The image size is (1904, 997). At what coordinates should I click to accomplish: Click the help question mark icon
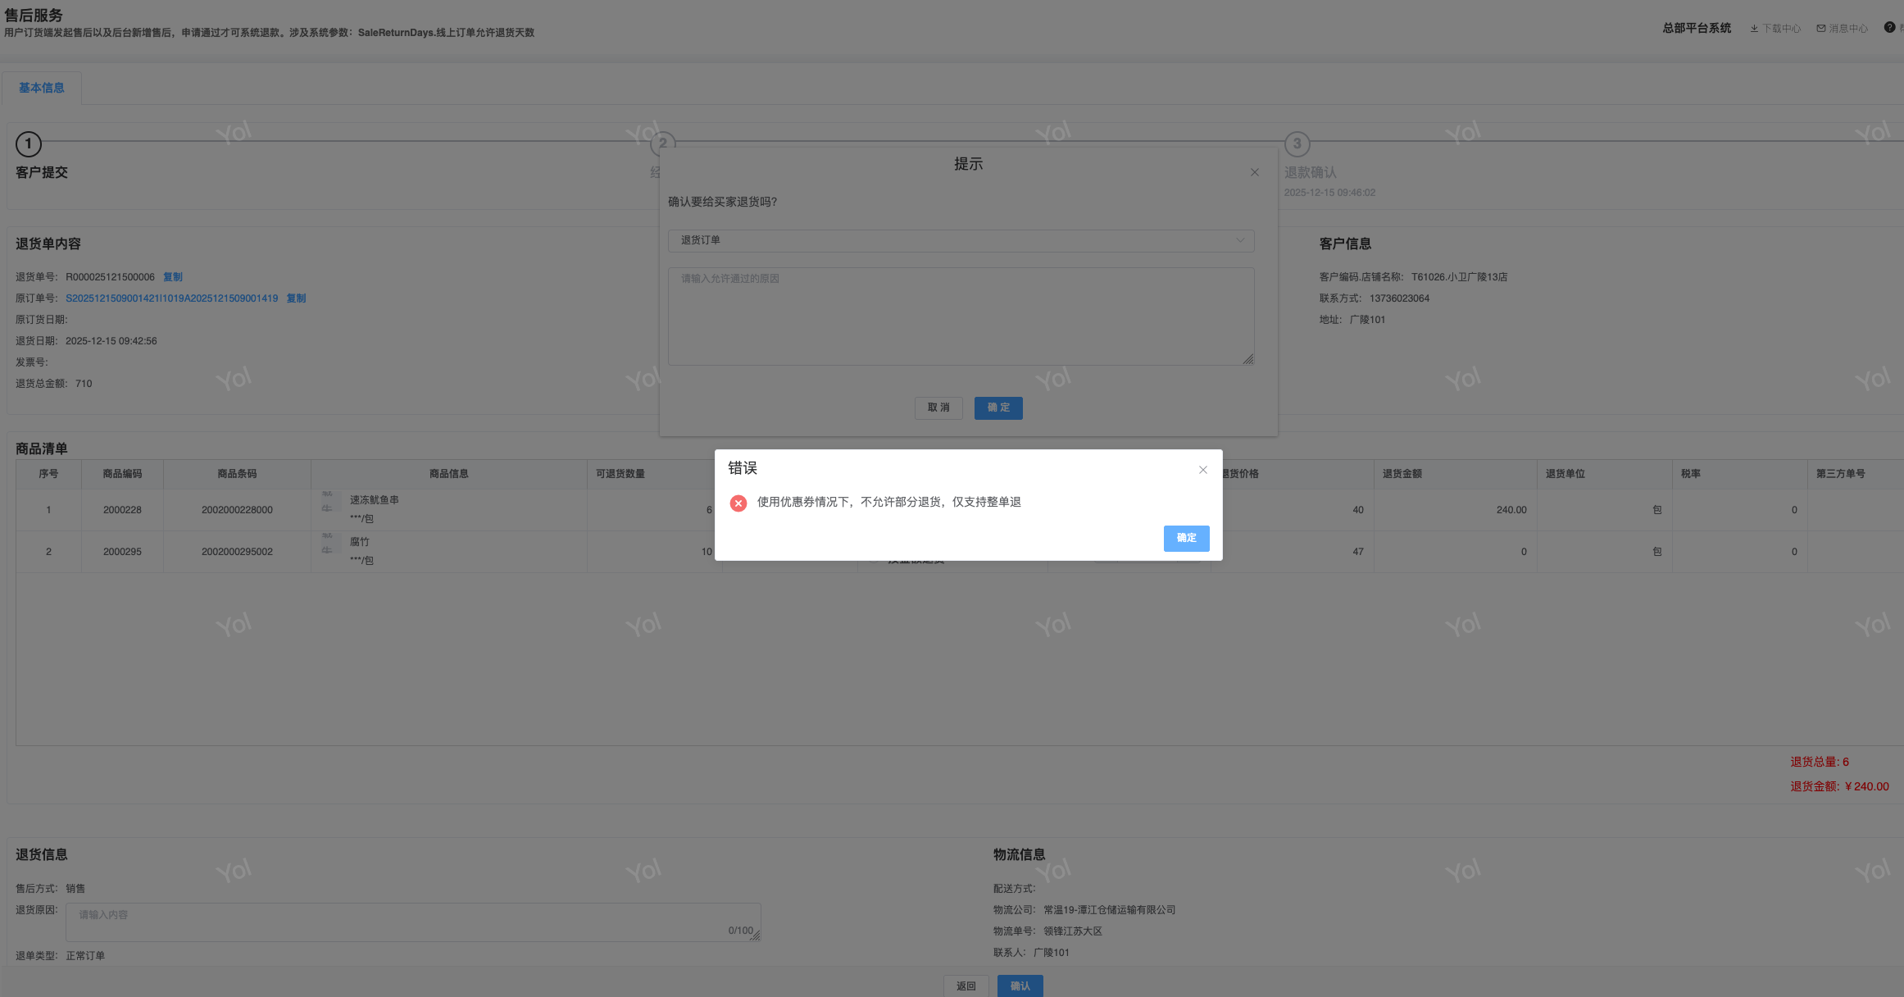[x=1888, y=28]
